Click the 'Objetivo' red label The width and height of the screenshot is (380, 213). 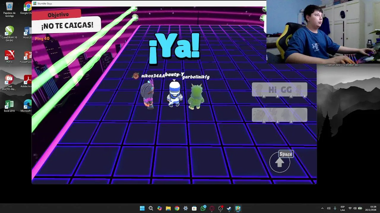click(58, 14)
